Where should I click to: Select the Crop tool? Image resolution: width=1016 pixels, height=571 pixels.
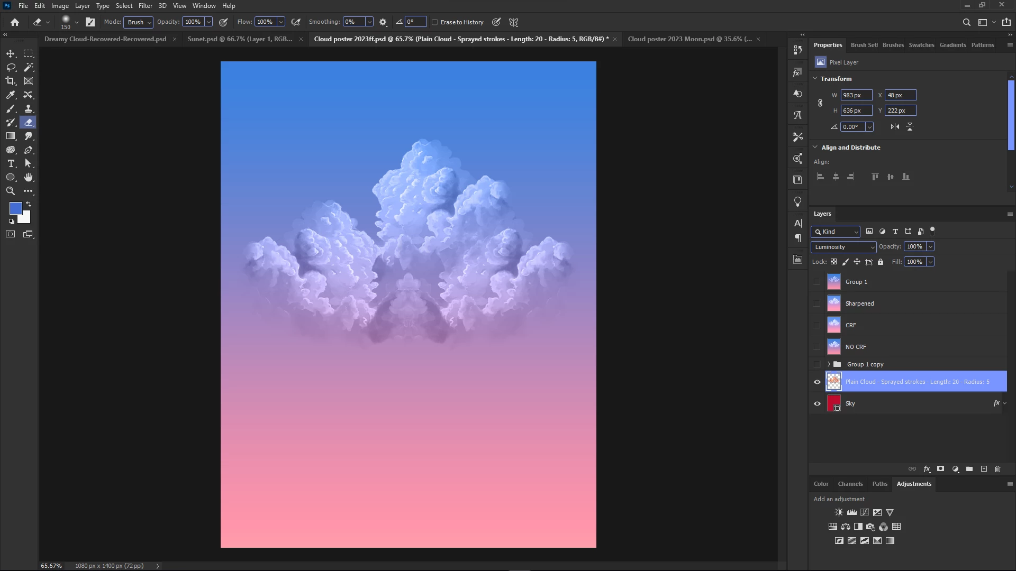[11, 81]
